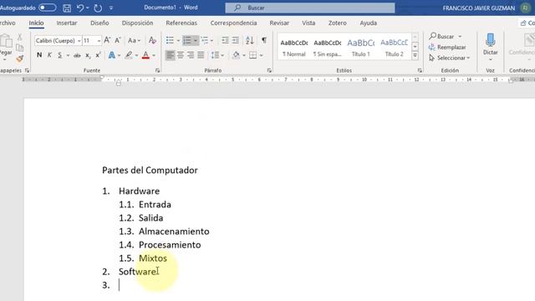Viewport: 535px width, 301px height.
Task: Click the Dictar microphone icon
Action: [x=491, y=40]
